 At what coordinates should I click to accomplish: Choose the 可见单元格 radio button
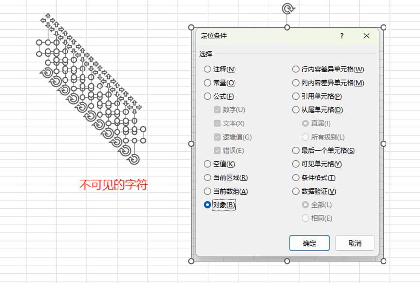coord(295,164)
